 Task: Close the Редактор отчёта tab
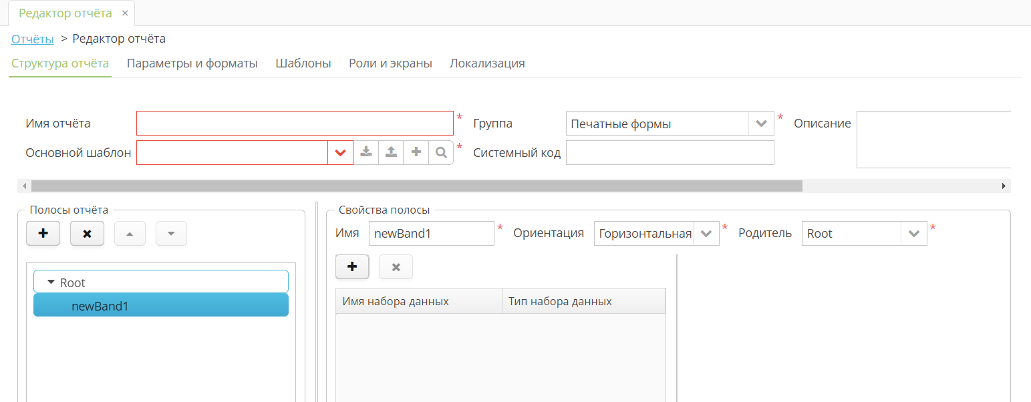(x=125, y=13)
